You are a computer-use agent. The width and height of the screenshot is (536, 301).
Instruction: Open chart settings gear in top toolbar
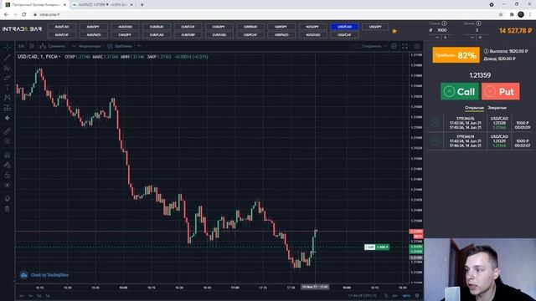(394, 46)
